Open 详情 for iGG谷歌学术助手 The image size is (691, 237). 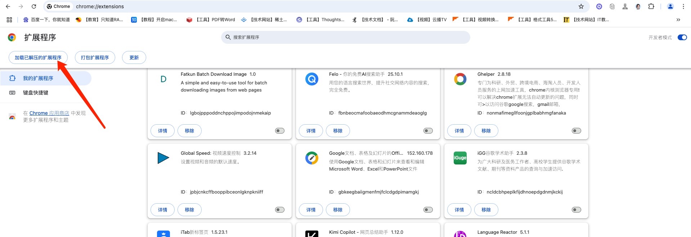(459, 210)
